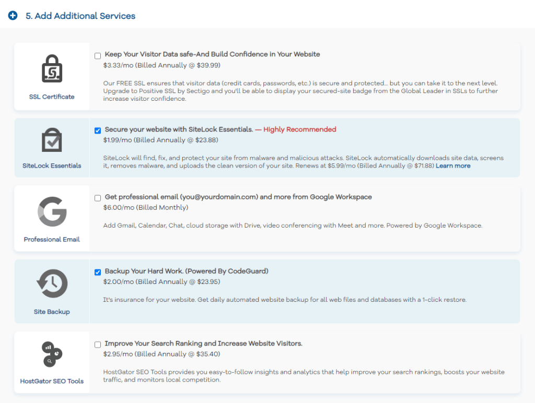Click the Site Backup clock icon
Viewport: 535px width, 403px height.
tap(51, 284)
